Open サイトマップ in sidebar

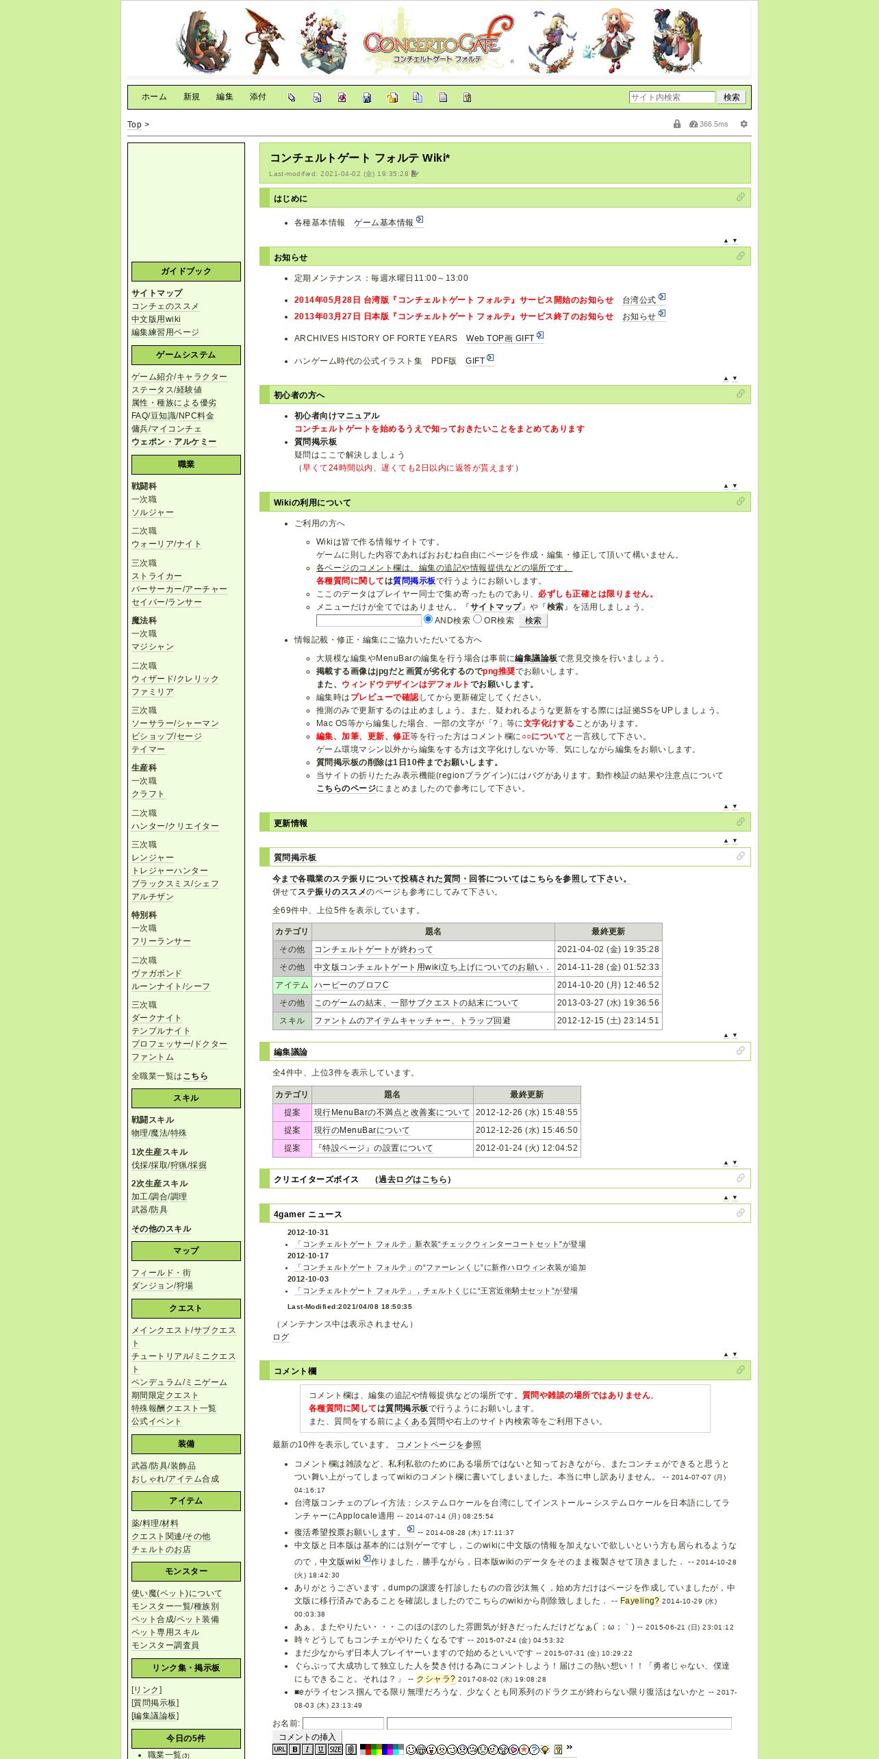[157, 293]
